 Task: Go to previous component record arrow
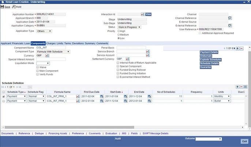pyautogui.click(x=224, y=48)
